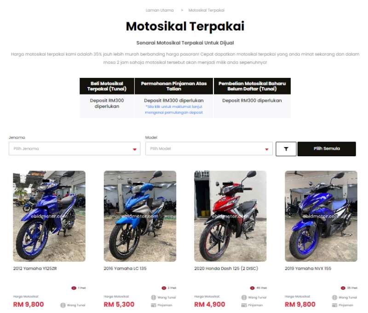Open the 2020 Honda Dash 125 photo

(x=230, y=216)
